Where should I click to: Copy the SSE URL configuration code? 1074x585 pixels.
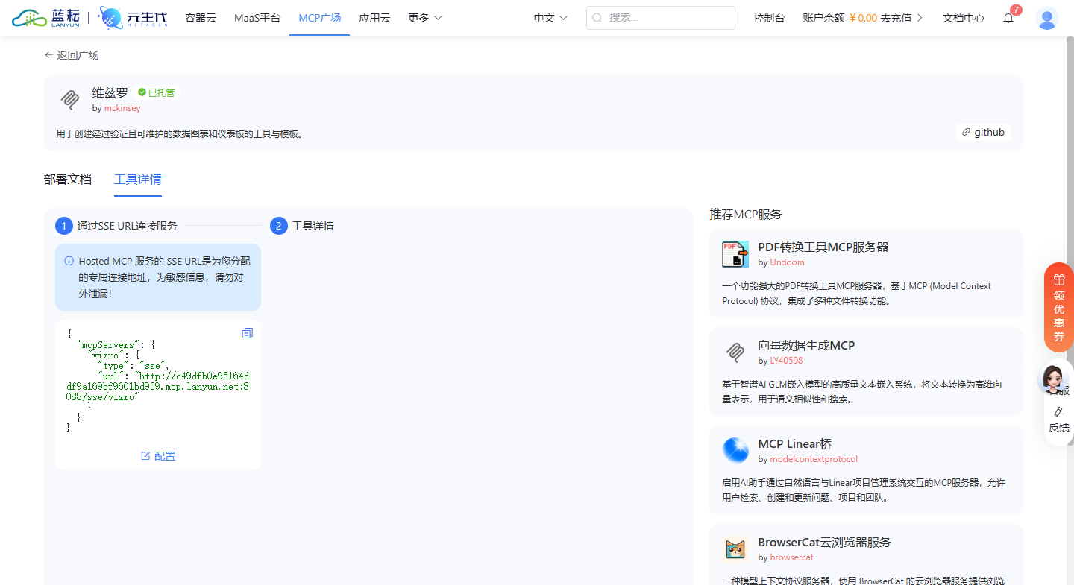coord(247,333)
